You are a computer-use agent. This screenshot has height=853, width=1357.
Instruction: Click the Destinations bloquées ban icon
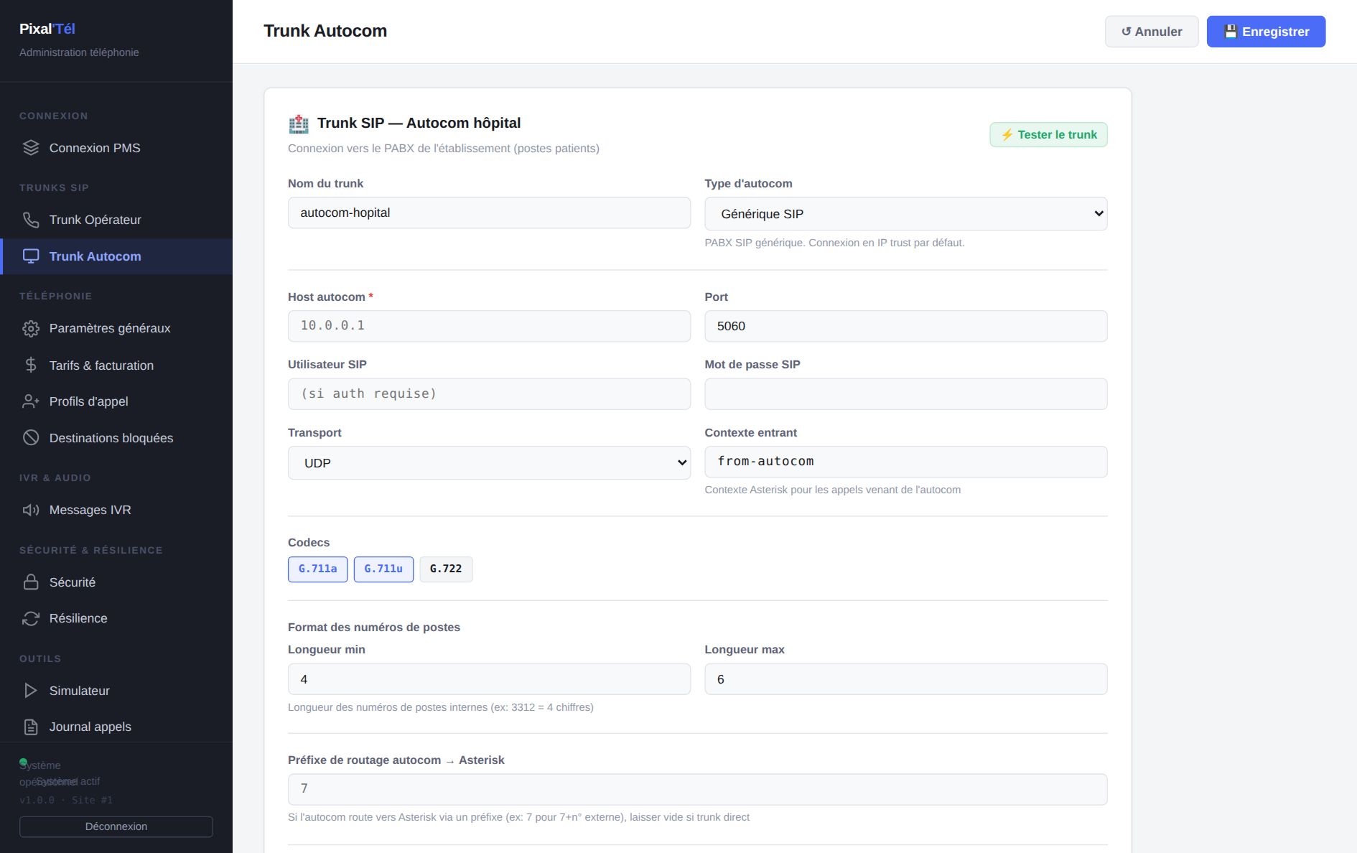[31, 437]
